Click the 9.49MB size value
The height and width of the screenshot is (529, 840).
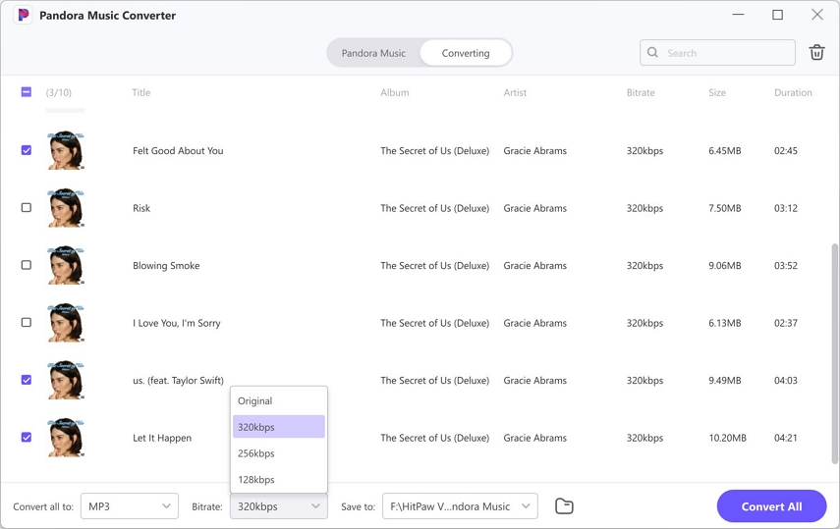(x=725, y=380)
